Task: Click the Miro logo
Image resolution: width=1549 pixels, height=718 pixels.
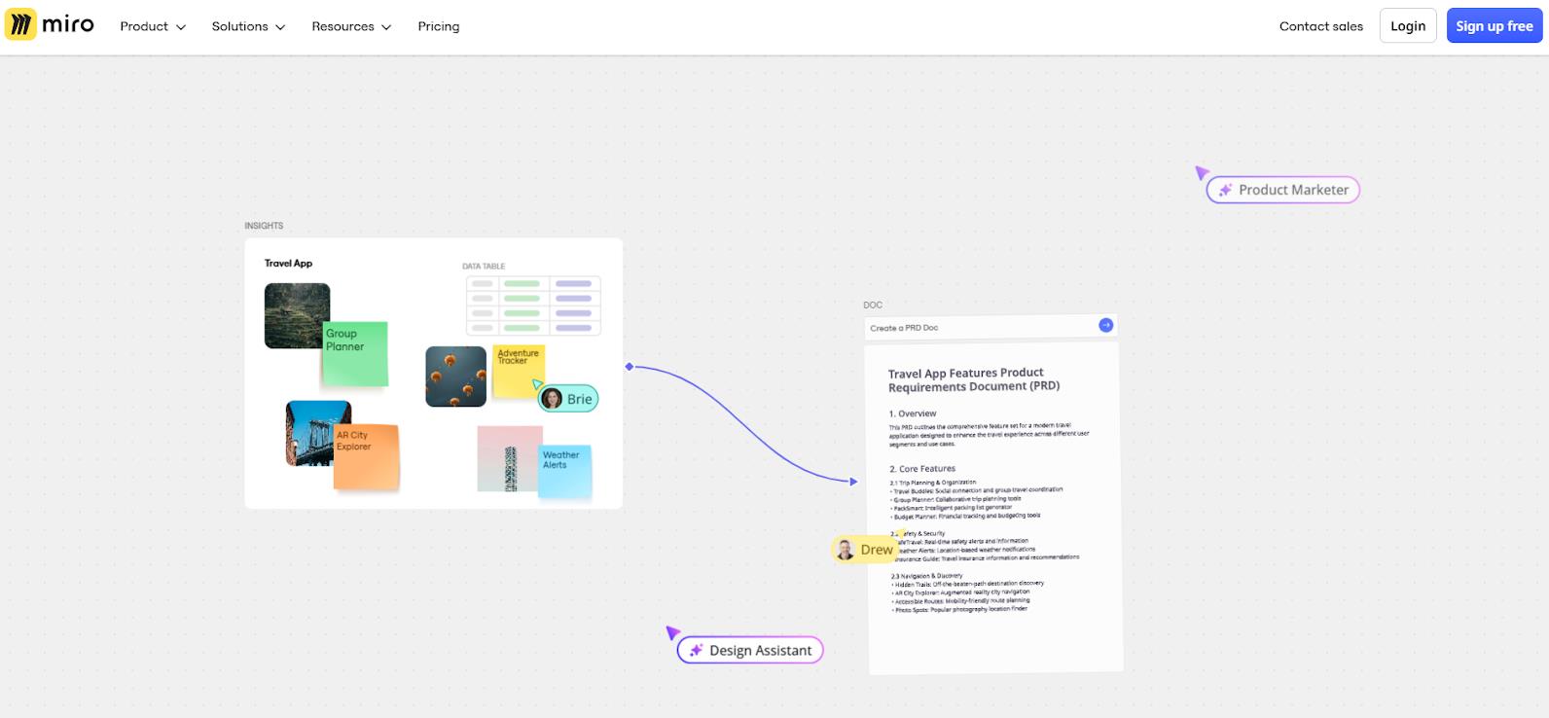Action: 50,24
